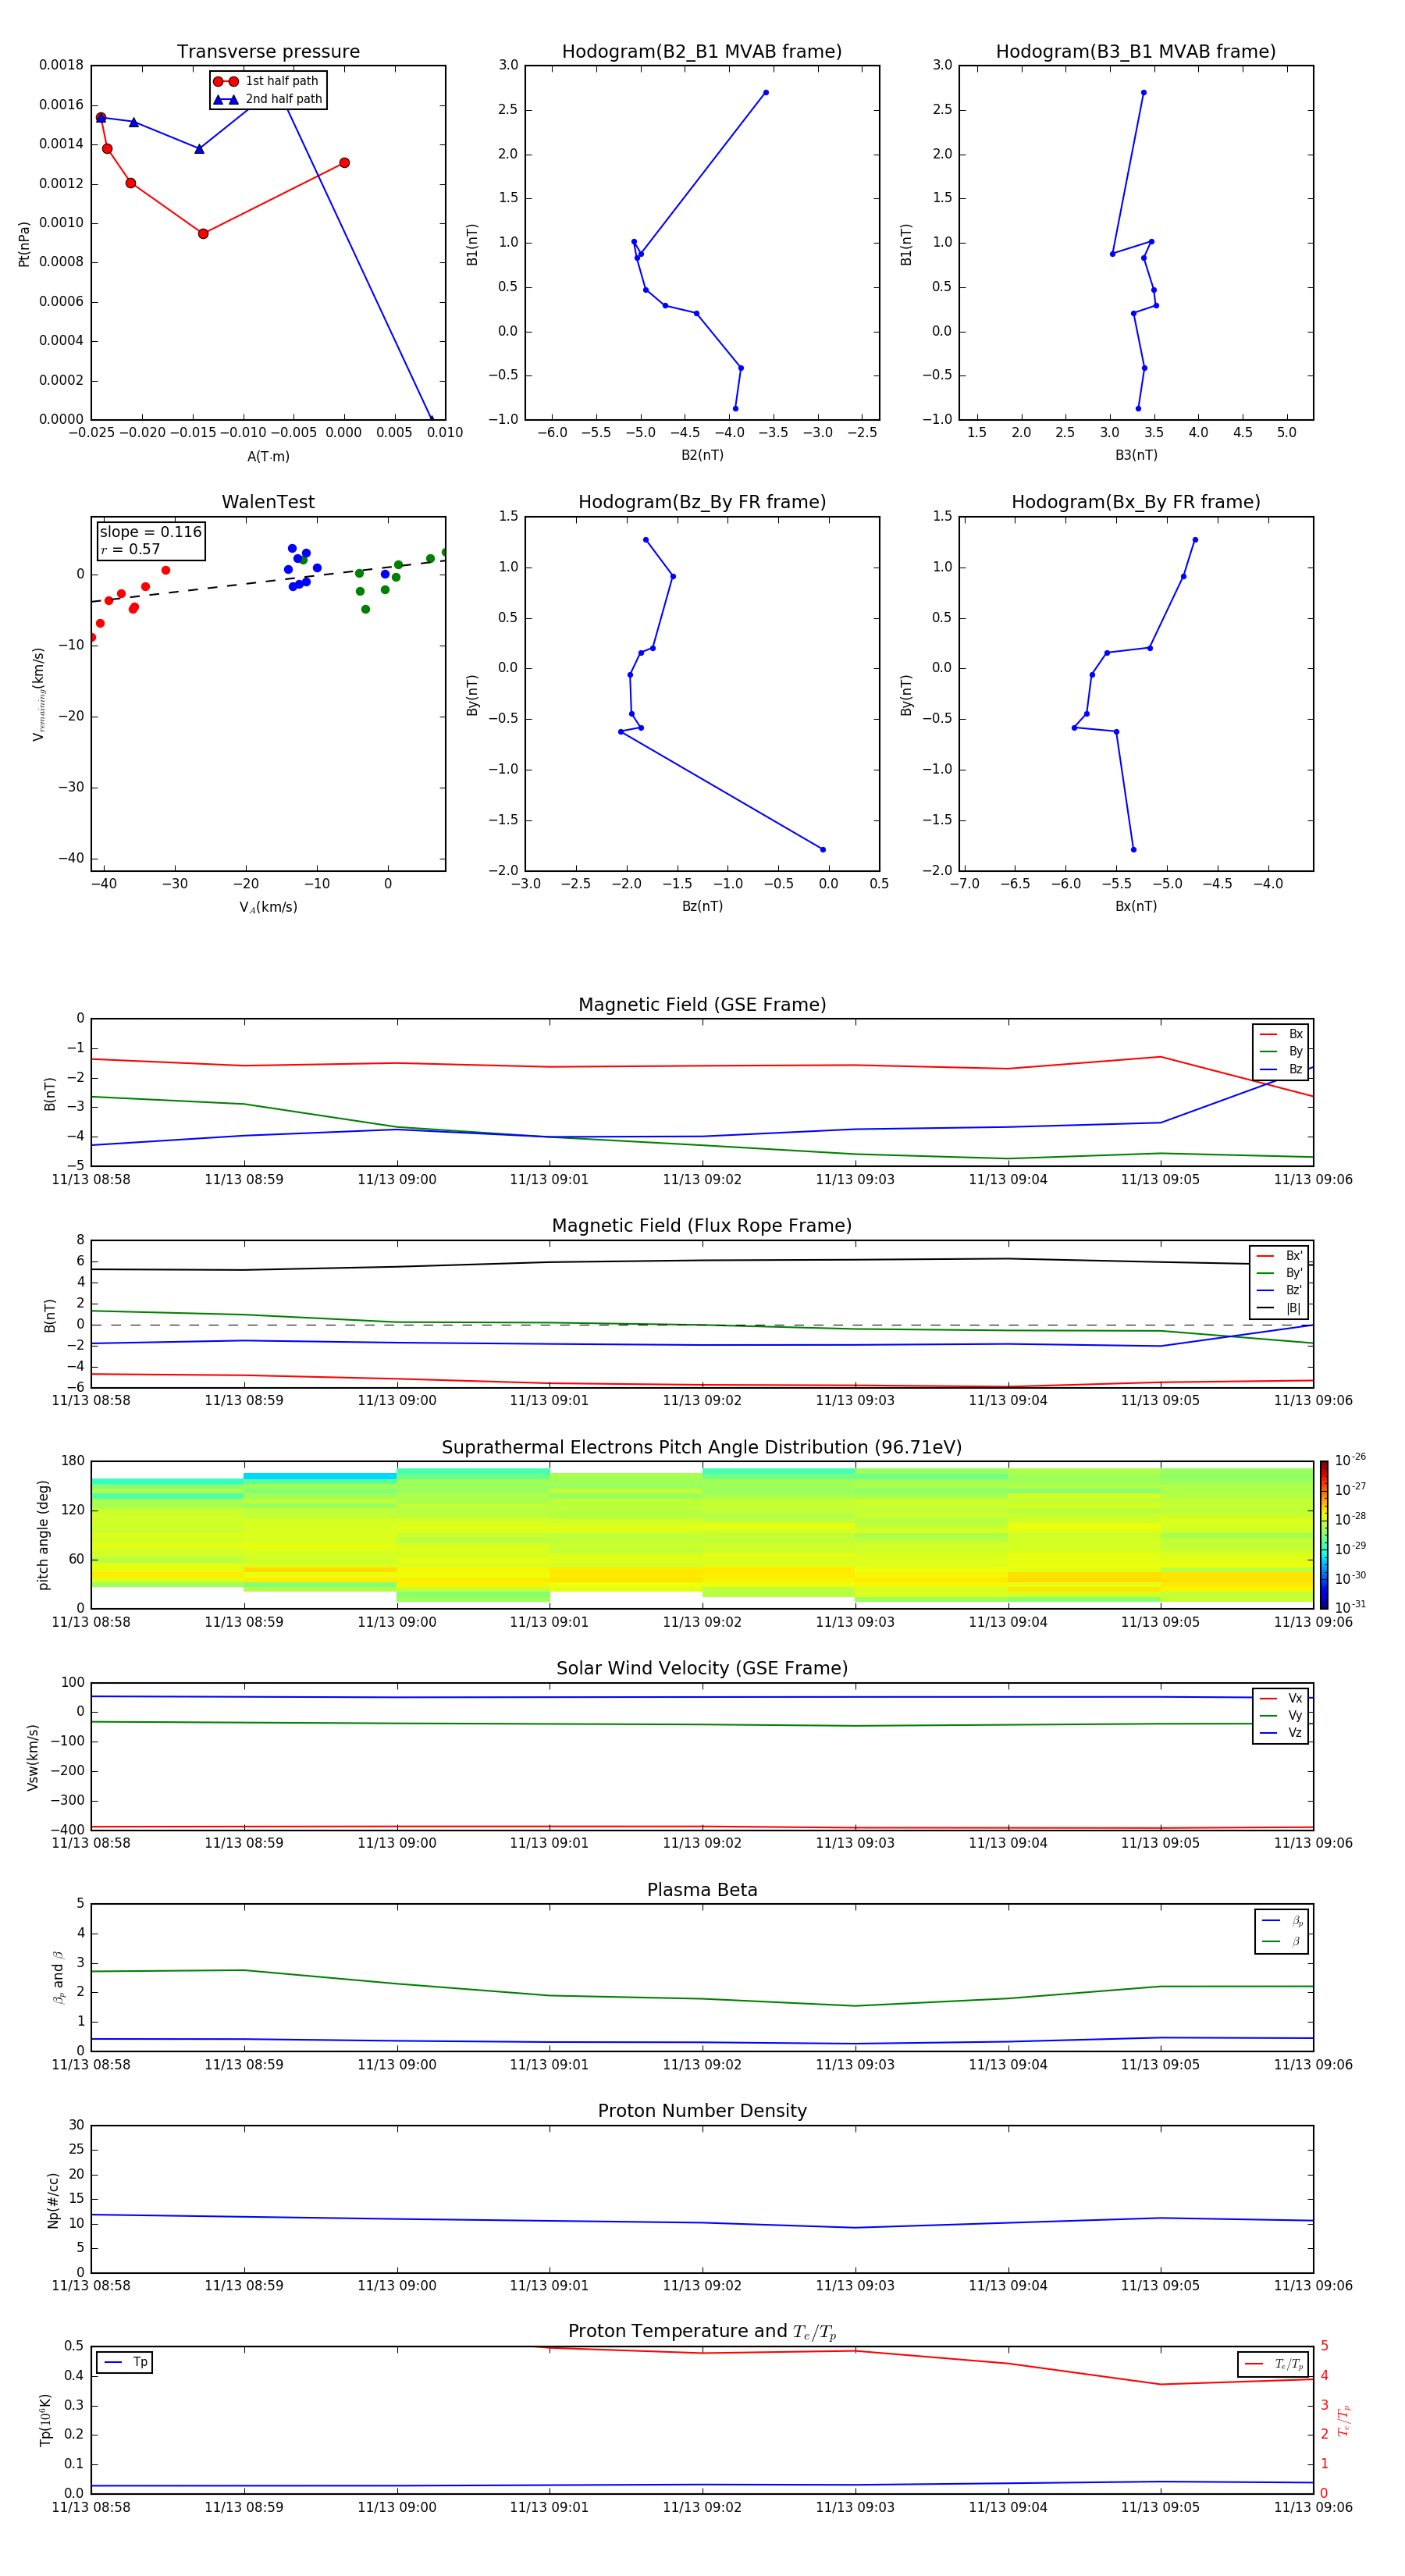Select the Vx legend entry
The width and height of the screenshot is (1405, 2576).
point(1281,1698)
